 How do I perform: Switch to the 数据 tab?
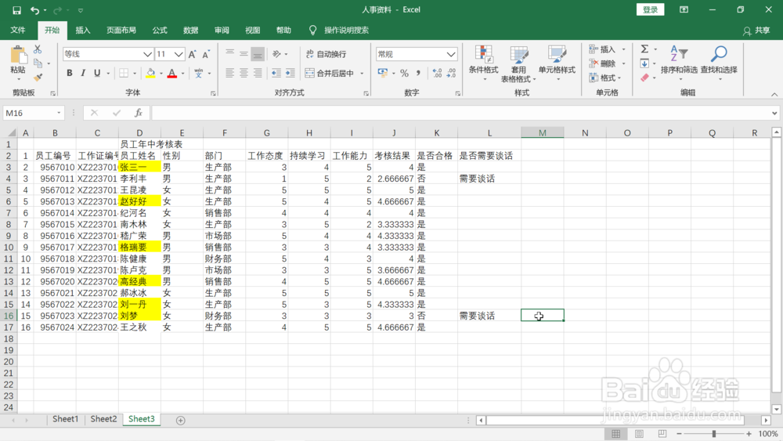coord(191,30)
